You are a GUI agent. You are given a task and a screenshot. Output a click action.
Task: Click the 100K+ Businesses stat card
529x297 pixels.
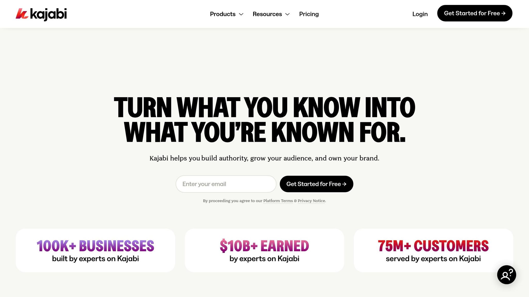tap(95, 250)
